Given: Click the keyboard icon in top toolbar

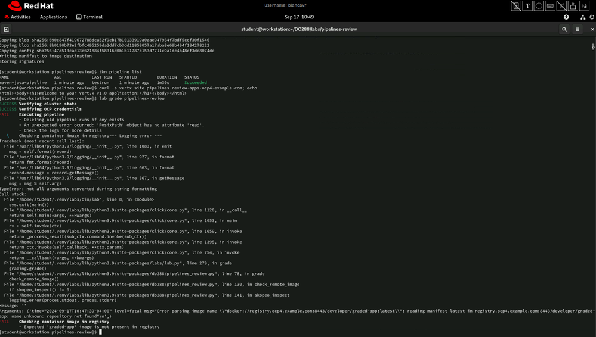Looking at the screenshot, I should point(550,6).
